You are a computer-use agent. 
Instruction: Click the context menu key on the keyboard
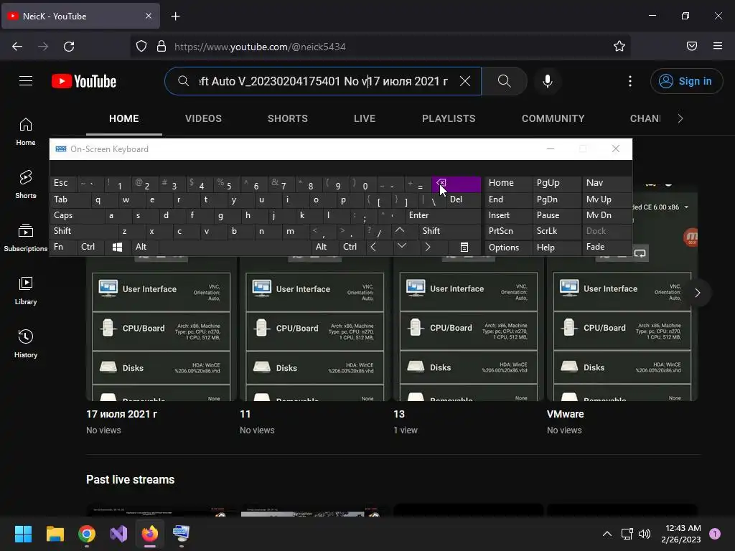(x=464, y=247)
